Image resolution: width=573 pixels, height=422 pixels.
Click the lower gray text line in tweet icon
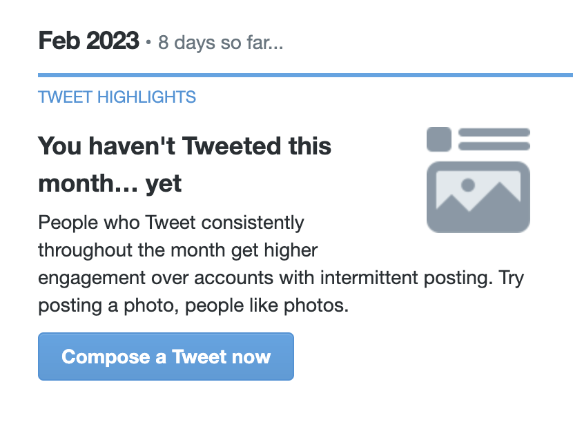pos(494,146)
